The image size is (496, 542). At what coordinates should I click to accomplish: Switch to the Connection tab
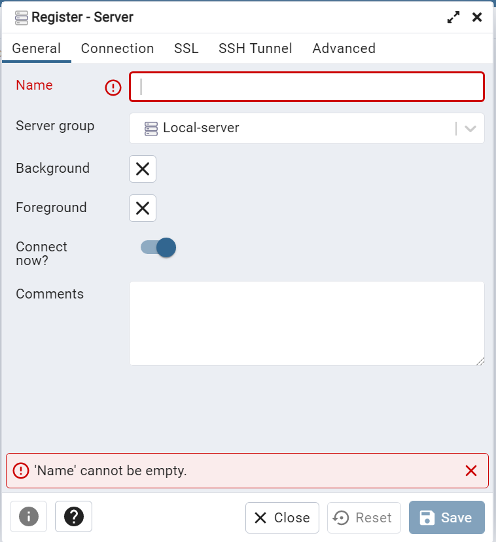[117, 48]
